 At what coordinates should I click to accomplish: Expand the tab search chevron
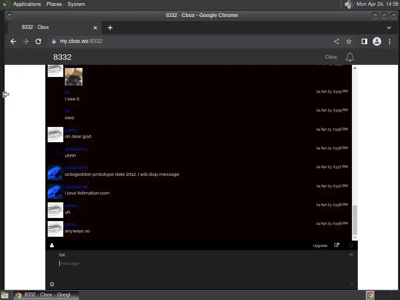pos(389,28)
